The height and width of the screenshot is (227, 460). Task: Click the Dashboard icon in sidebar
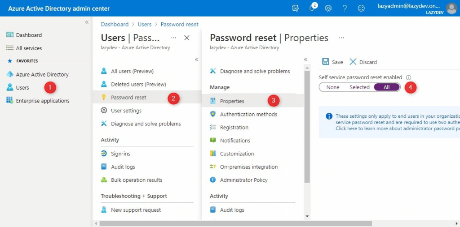click(10, 35)
